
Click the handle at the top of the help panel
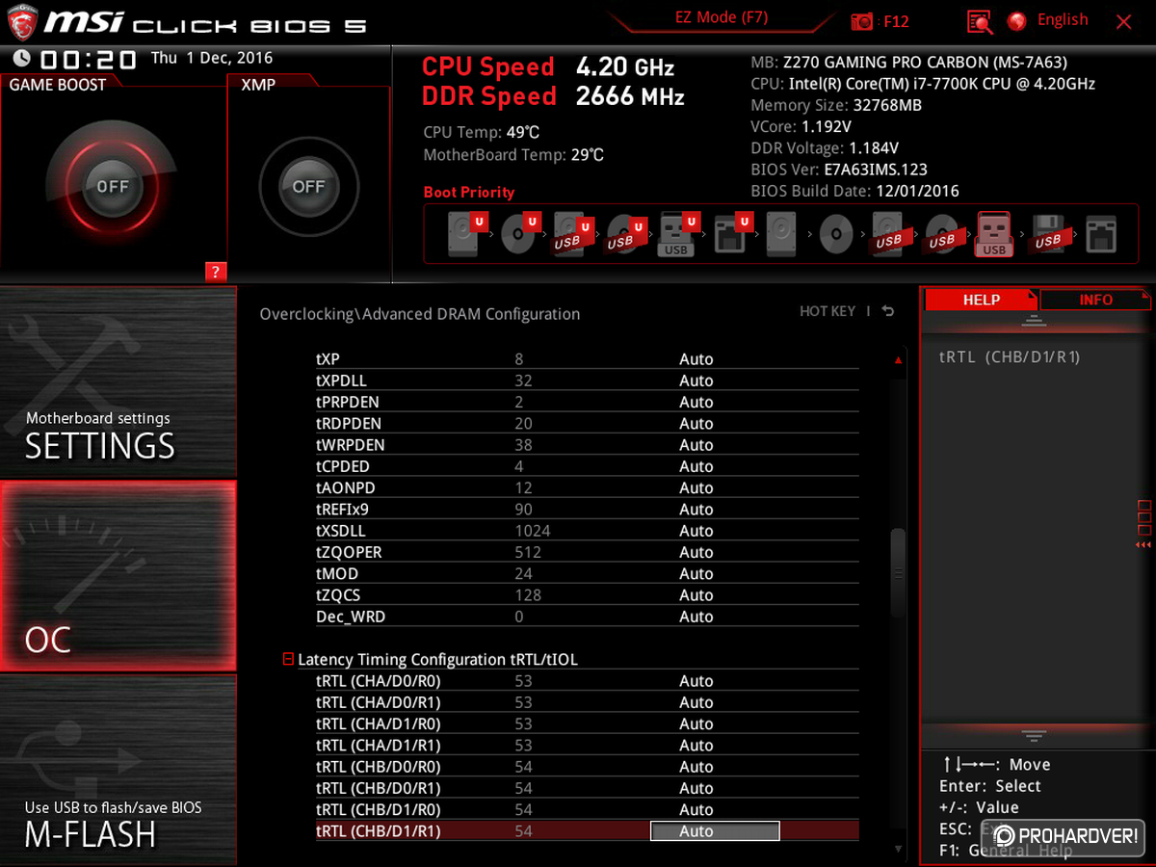point(1034,321)
